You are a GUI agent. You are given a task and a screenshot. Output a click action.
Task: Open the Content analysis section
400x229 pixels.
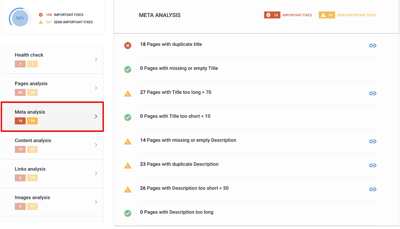pos(53,145)
